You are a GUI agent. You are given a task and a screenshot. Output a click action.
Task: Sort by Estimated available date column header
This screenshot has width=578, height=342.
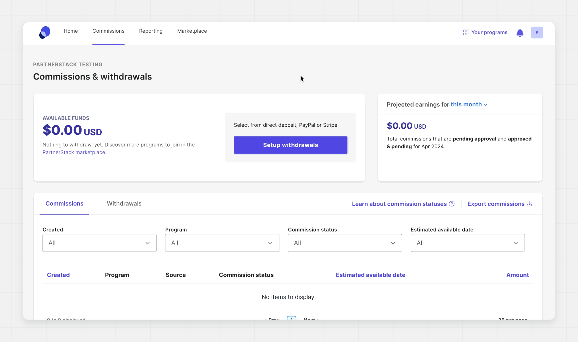pyautogui.click(x=370, y=275)
